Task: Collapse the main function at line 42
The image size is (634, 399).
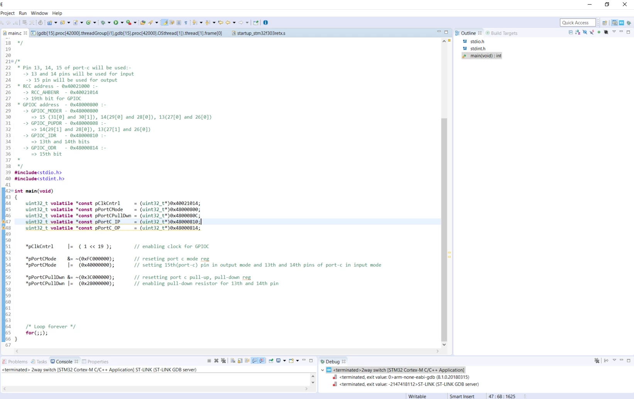Action: tap(12, 191)
